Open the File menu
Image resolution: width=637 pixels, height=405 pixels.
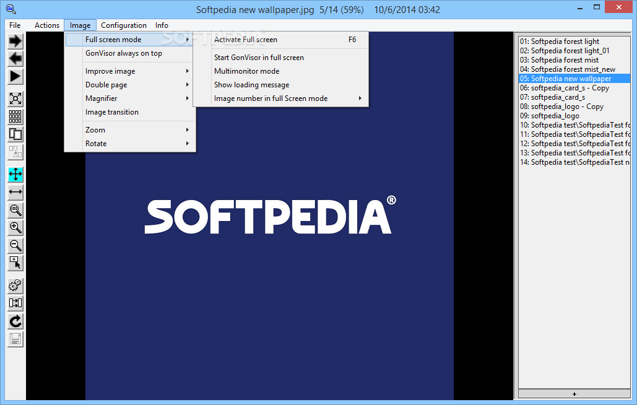[15, 25]
